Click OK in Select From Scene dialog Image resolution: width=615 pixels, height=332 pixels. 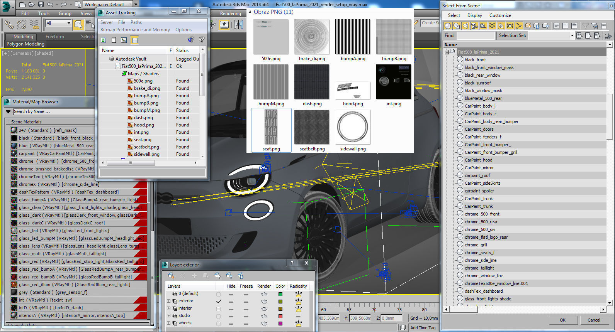coord(562,320)
